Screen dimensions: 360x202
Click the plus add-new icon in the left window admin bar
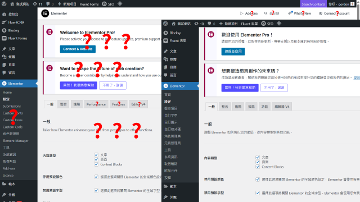[x=60, y=4]
